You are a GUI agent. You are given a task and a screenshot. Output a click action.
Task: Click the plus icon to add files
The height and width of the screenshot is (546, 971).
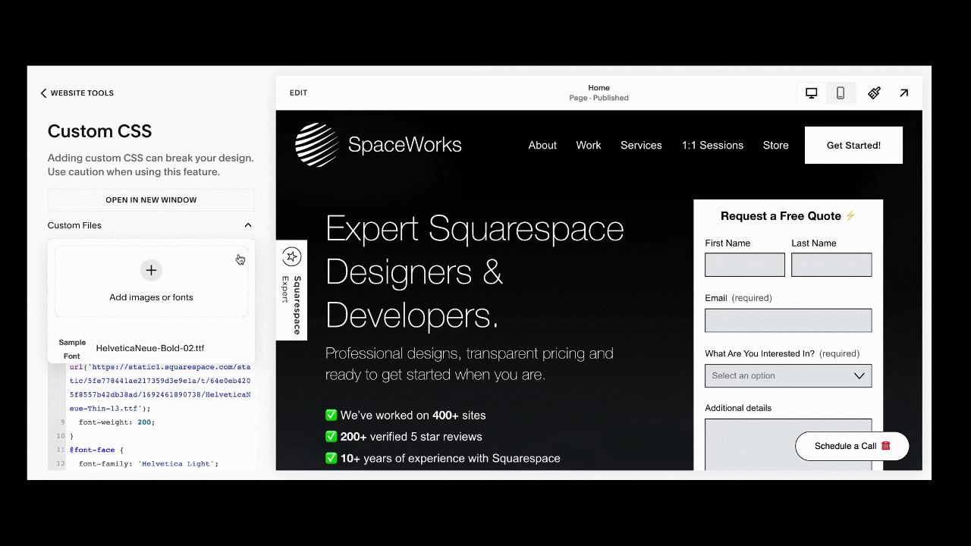(x=151, y=270)
